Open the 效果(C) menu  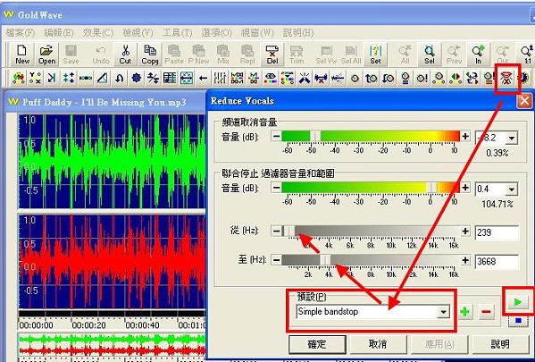pos(98,33)
